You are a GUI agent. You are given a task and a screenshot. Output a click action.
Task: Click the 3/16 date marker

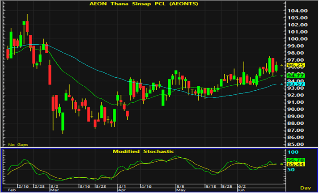pyautogui.click(x=85, y=186)
